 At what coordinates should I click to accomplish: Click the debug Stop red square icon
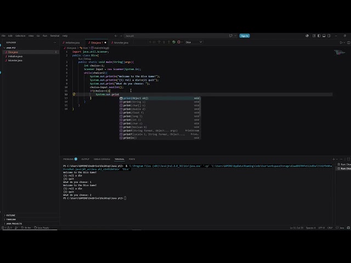[179, 42]
